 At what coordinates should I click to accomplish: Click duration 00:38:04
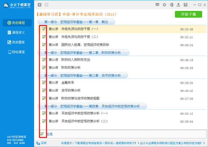click(x=186, y=122)
